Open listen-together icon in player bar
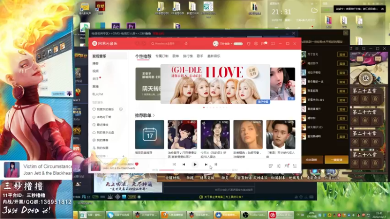 coord(287,166)
